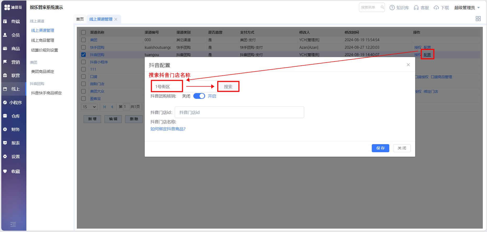Close the 抖音配置 dialog with the X
Screen dimensions: 487x232
tap(408, 65)
